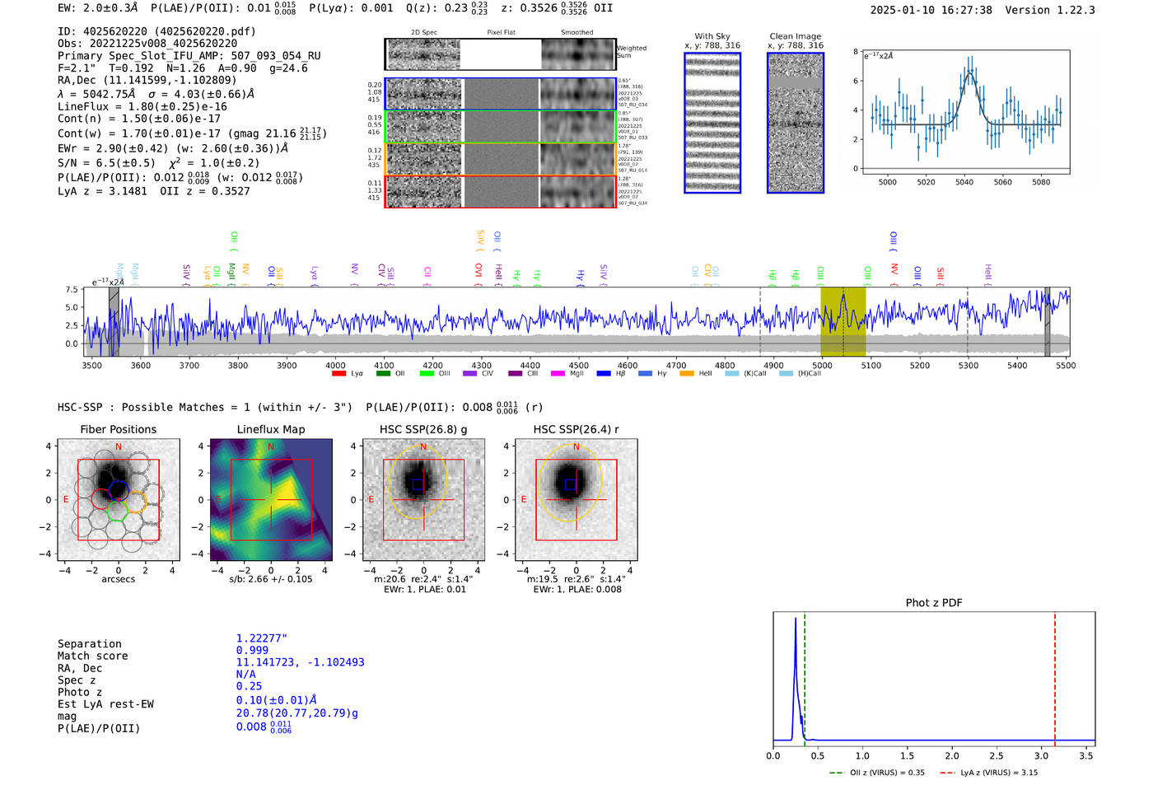This screenshot has width=1153, height=785.
Task: Click red dashed LyA line in Phot z plot
Action: click(x=1055, y=675)
